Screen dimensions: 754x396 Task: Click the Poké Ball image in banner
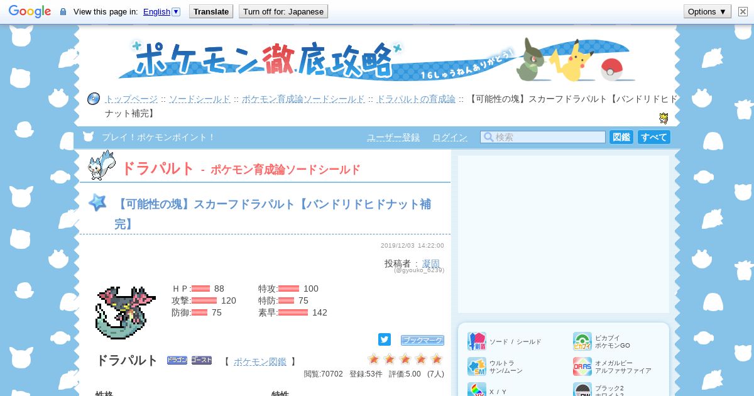(x=611, y=70)
